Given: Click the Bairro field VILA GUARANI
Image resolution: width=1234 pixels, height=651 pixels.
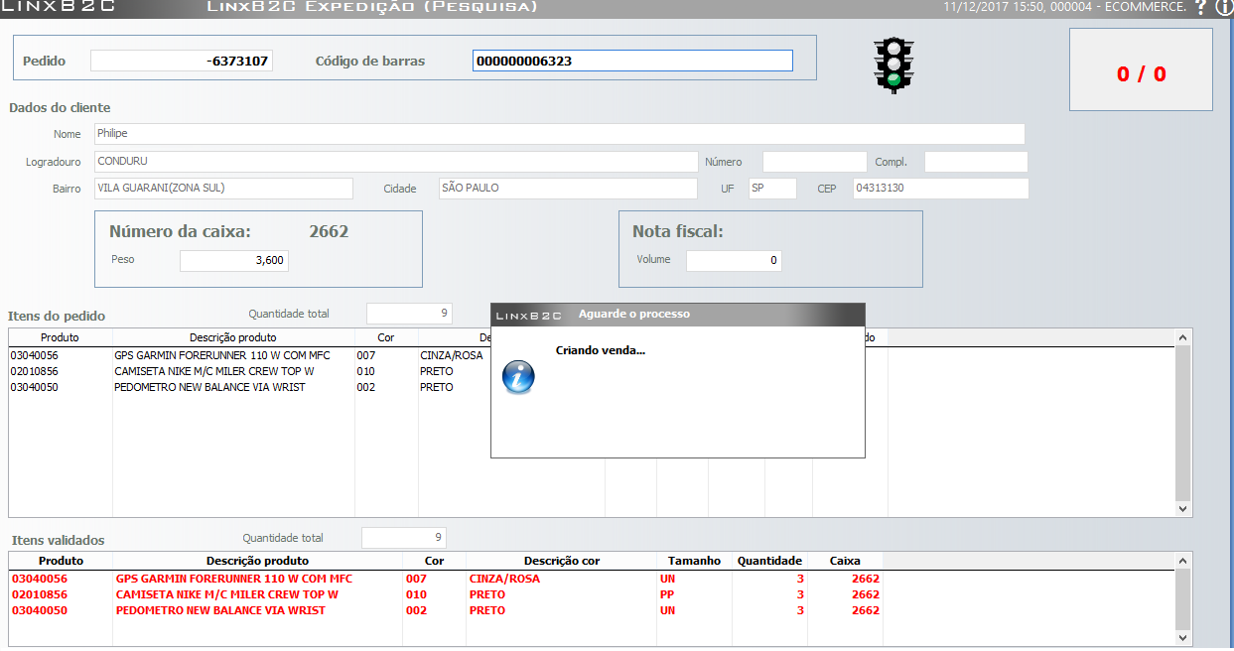Looking at the screenshot, I should [223, 189].
